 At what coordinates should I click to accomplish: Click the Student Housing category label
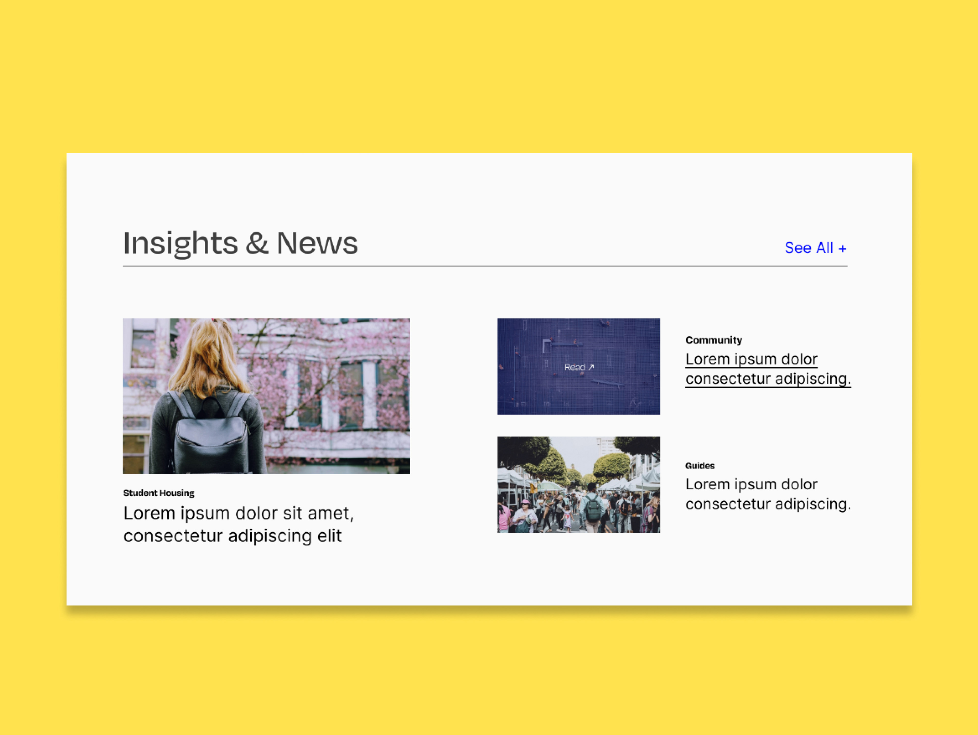tap(159, 493)
